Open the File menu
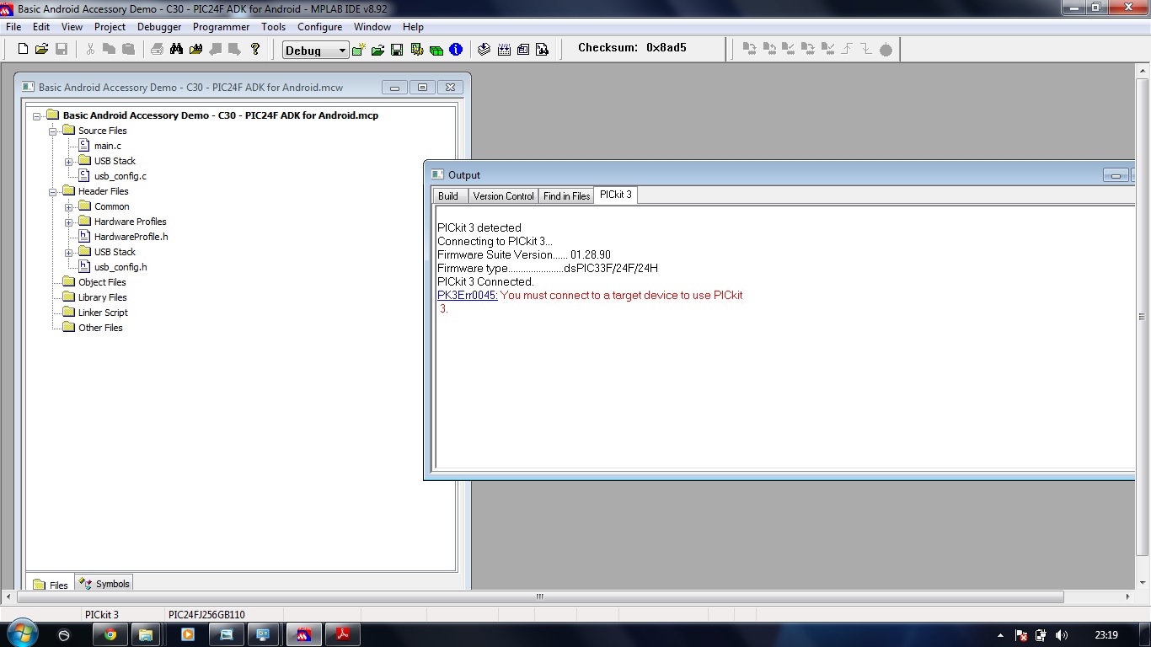Viewport: 1151px width, 647px height. click(13, 27)
